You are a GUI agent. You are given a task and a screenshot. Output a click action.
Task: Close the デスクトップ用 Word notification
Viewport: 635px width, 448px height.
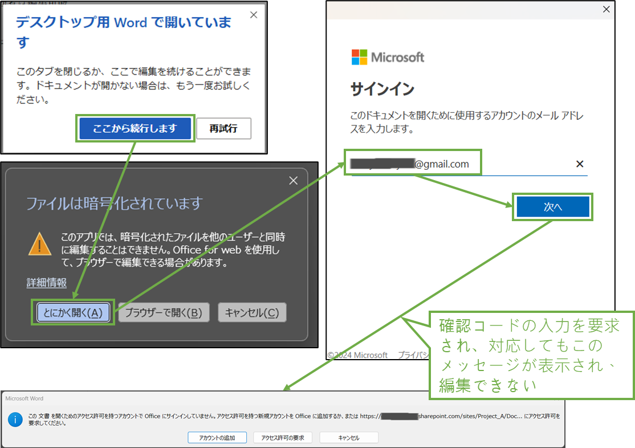click(253, 15)
